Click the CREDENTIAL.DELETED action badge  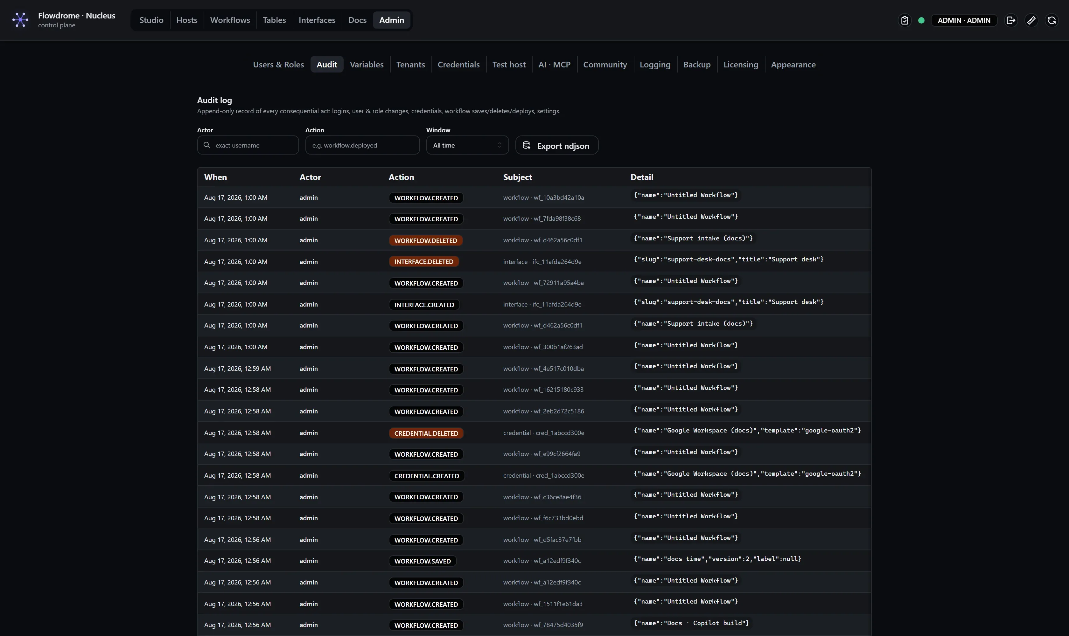[x=426, y=433]
